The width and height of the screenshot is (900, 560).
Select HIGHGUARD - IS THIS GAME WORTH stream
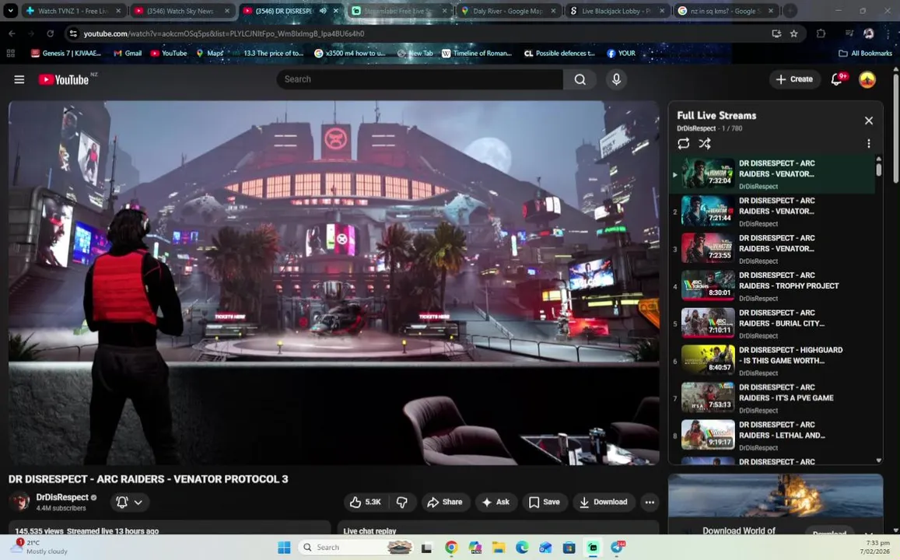click(x=772, y=361)
